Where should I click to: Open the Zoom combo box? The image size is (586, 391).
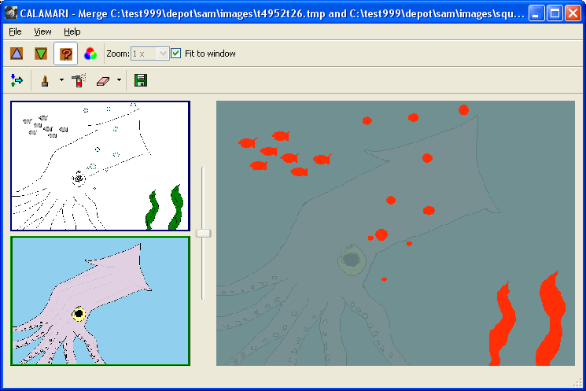pyautogui.click(x=150, y=53)
